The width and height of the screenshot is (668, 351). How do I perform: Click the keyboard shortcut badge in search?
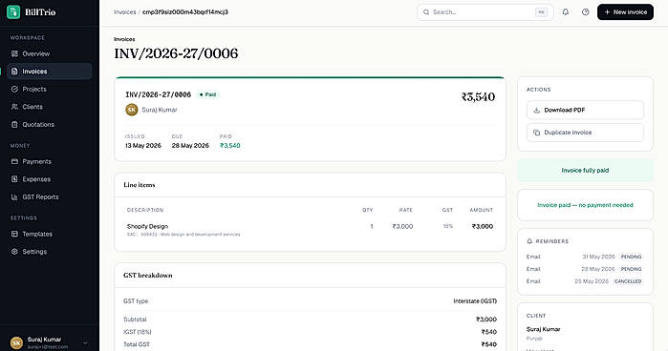pos(541,11)
